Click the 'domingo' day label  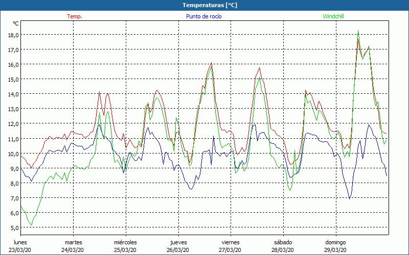pyautogui.click(x=335, y=242)
